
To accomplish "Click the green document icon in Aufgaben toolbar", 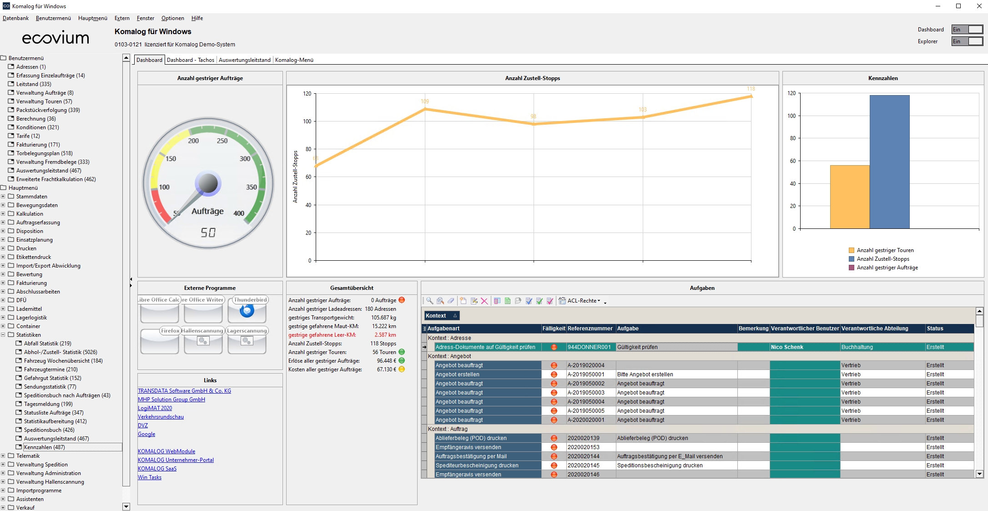I will point(508,301).
